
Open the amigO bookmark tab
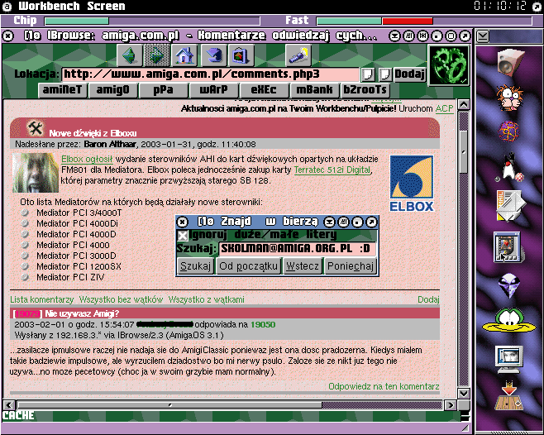pyautogui.click(x=112, y=90)
